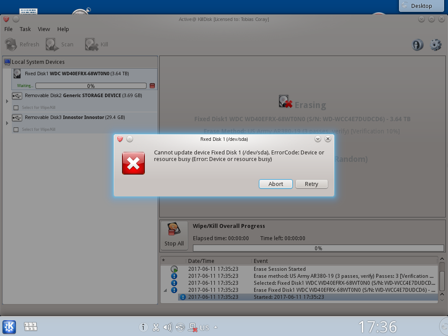Click the Scan disk toolbar icon
Image resolution: width=448 pixels, height=336 pixels.
52,45
